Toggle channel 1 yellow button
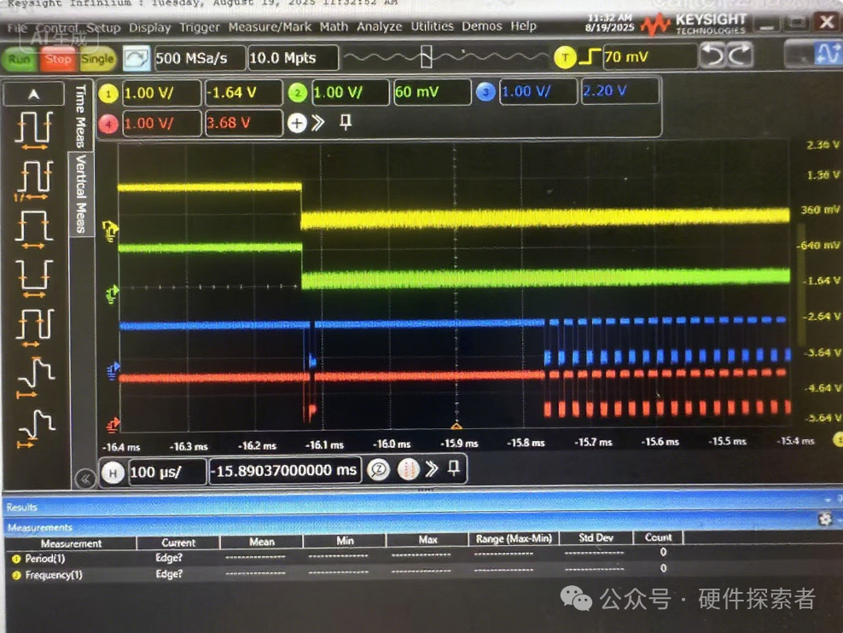 [x=108, y=94]
